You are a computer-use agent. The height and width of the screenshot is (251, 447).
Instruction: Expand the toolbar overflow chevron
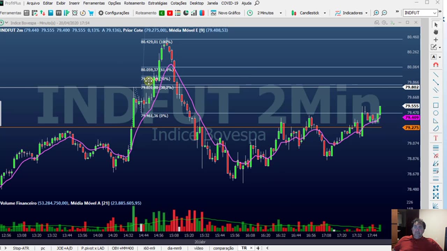397,12
